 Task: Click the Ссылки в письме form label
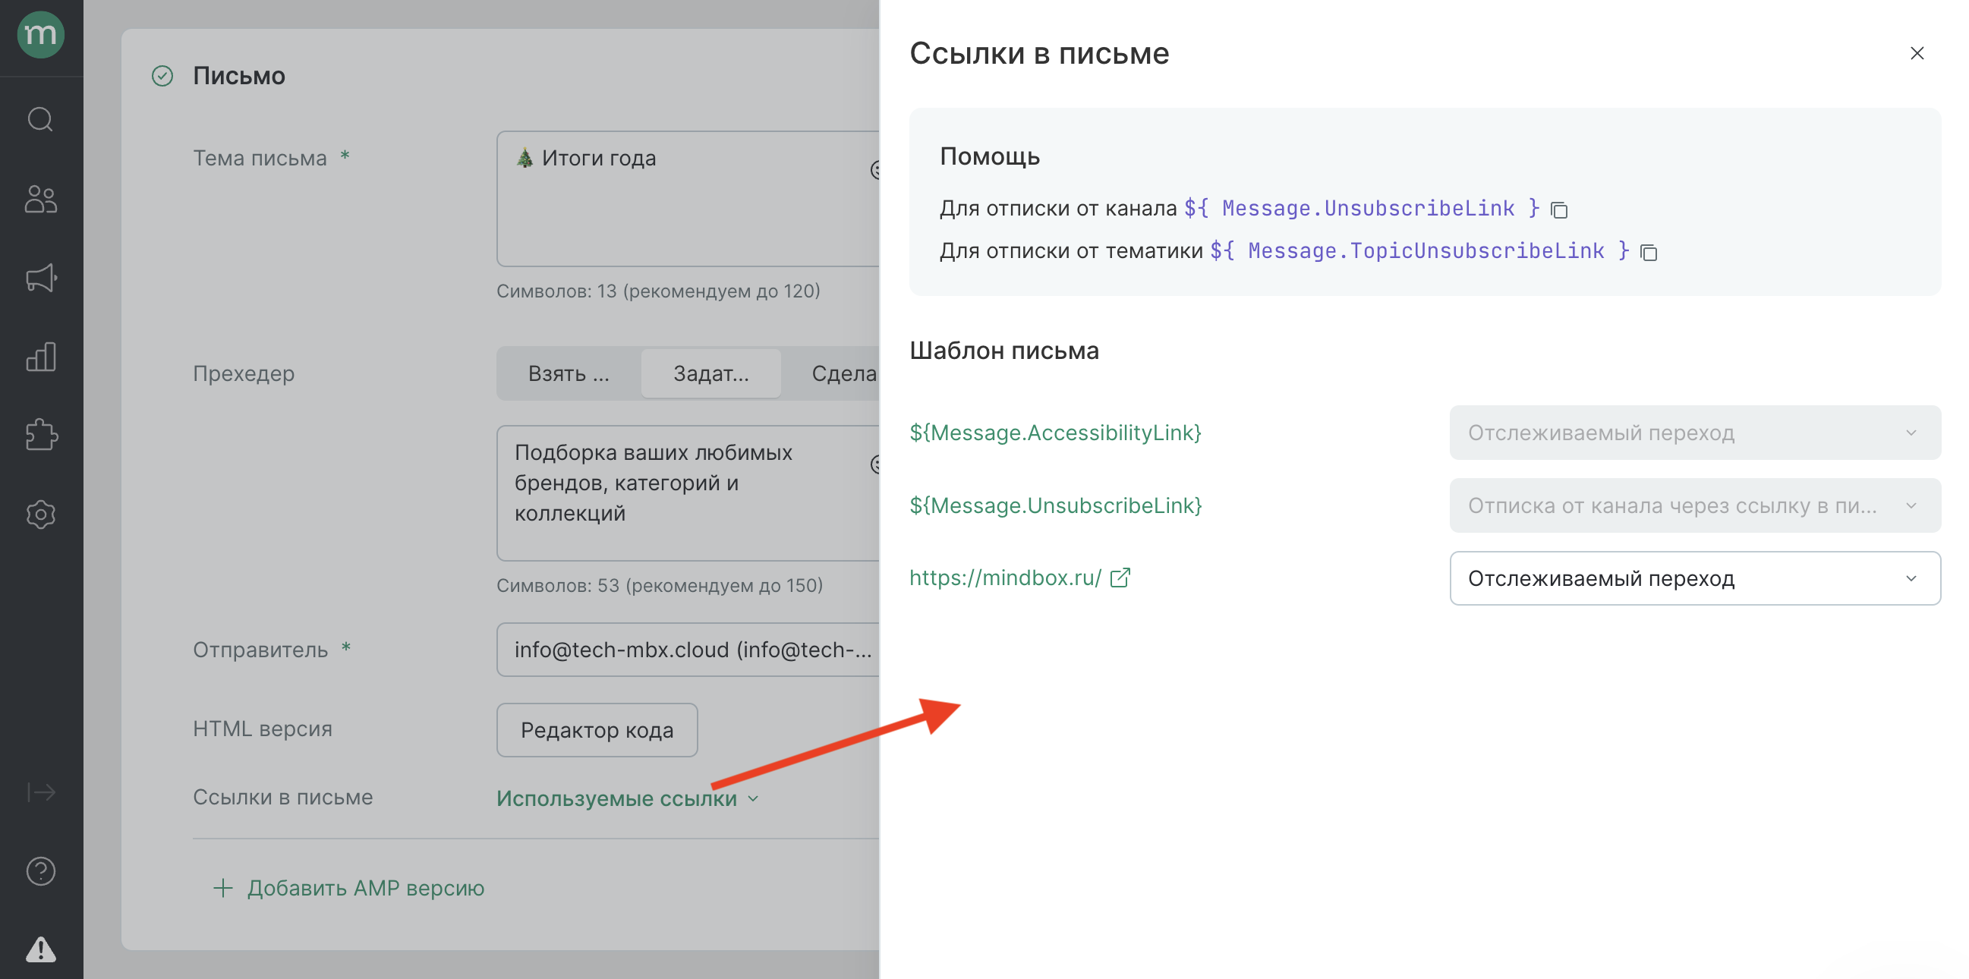tap(283, 797)
